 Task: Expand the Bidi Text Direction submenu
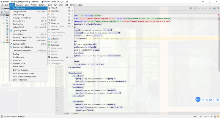tap(29, 70)
